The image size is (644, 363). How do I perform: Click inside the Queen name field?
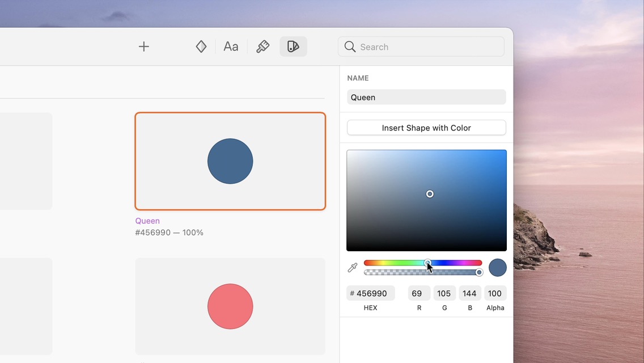click(426, 97)
